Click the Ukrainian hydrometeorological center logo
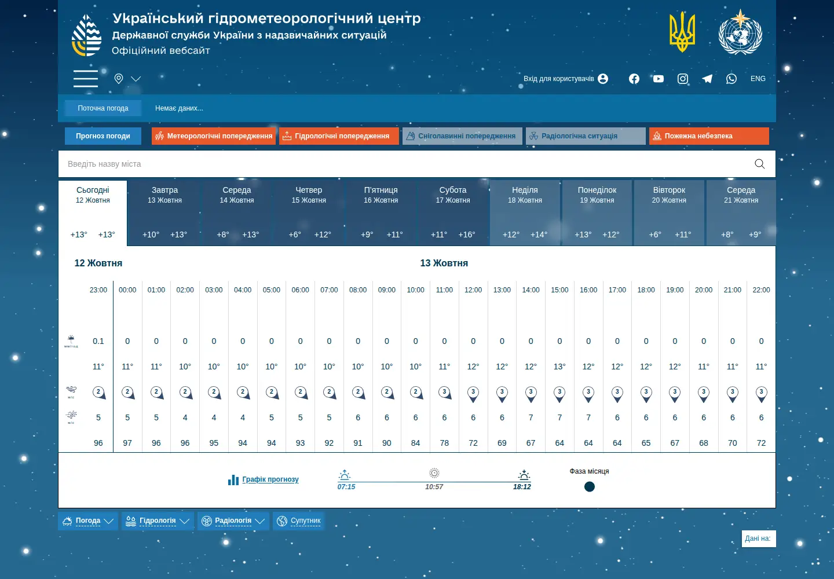This screenshot has height=579, width=834. click(86, 35)
